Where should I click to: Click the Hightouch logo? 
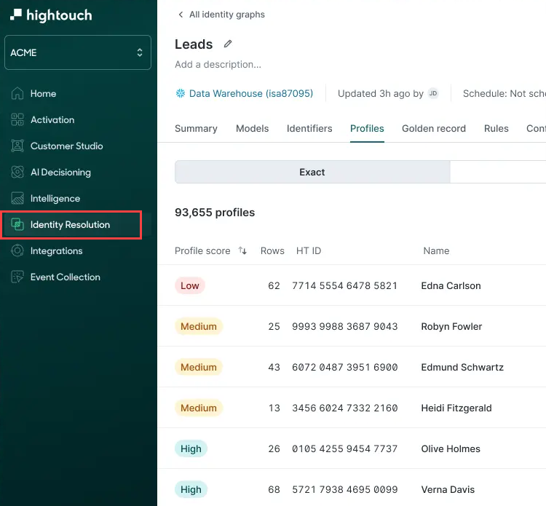[x=51, y=15]
